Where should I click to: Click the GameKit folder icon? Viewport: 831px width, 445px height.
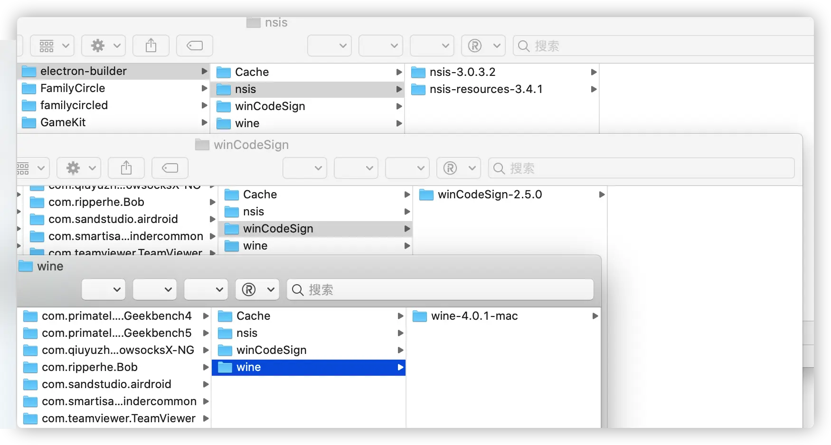[x=29, y=122]
